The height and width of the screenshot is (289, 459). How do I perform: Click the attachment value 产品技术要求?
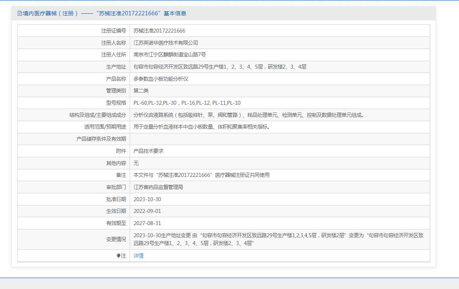[148, 151]
